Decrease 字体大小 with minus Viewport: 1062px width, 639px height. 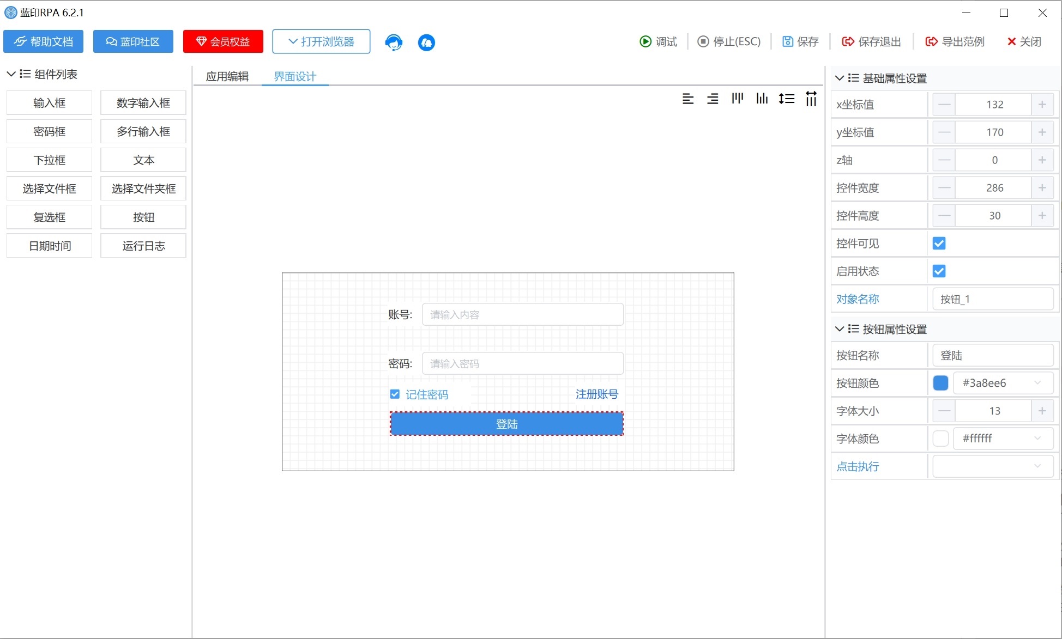tap(944, 410)
